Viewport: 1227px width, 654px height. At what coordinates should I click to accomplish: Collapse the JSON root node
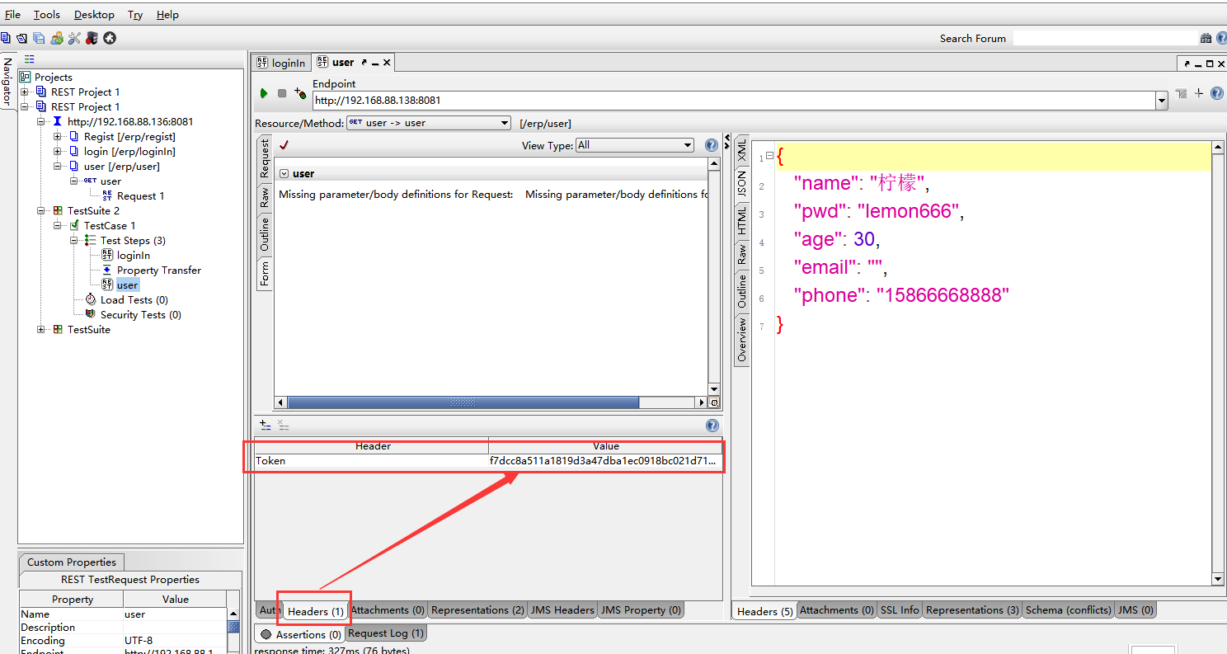pyautogui.click(x=769, y=155)
